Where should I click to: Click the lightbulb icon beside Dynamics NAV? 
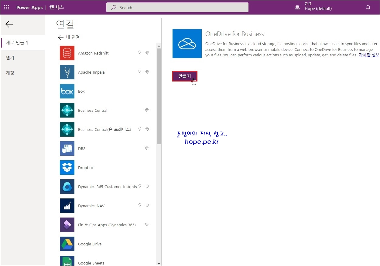(140, 205)
